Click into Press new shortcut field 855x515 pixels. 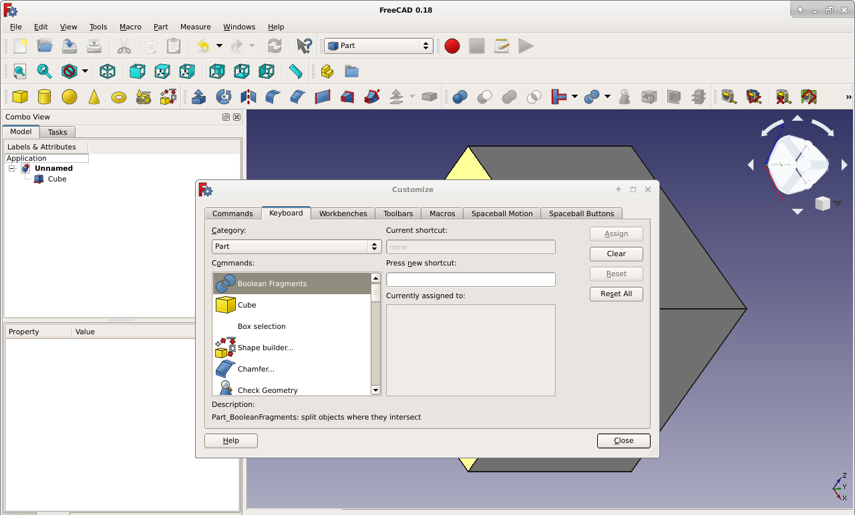click(471, 280)
